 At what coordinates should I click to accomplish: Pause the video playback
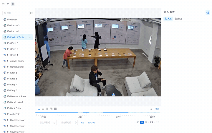[x=142, y=122]
